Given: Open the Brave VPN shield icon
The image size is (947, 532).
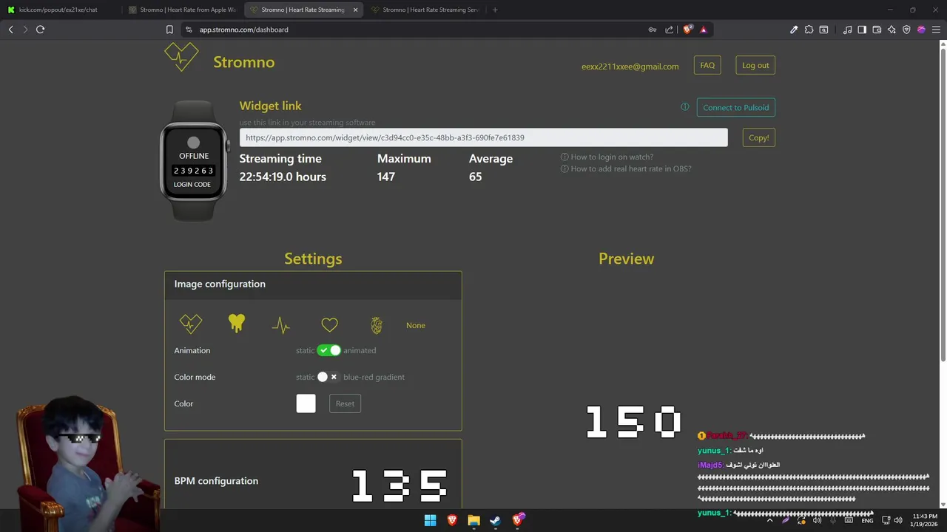Looking at the screenshot, I should (906, 30).
